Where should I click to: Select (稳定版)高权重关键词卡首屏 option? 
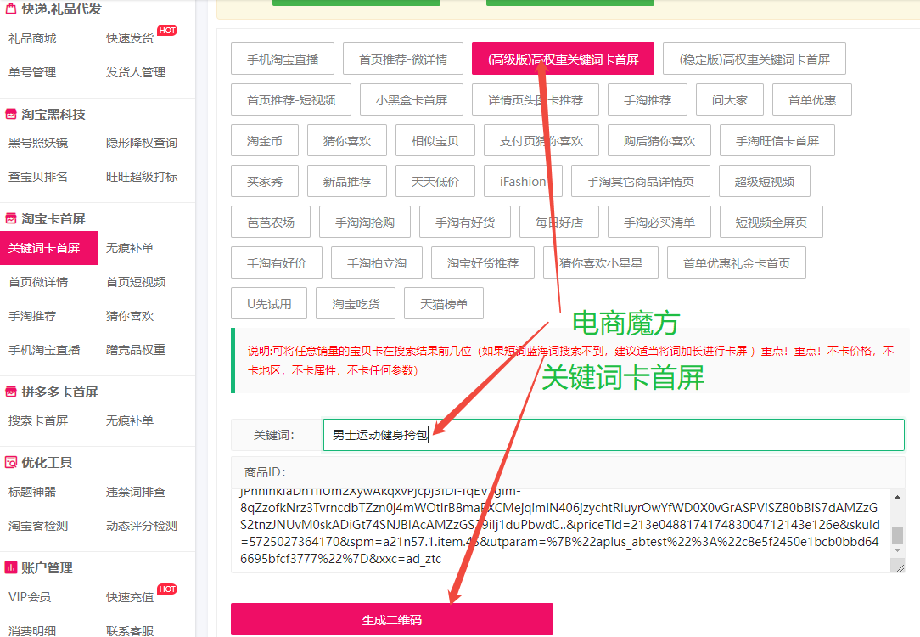pyautogui.click(x=755, y=59)
